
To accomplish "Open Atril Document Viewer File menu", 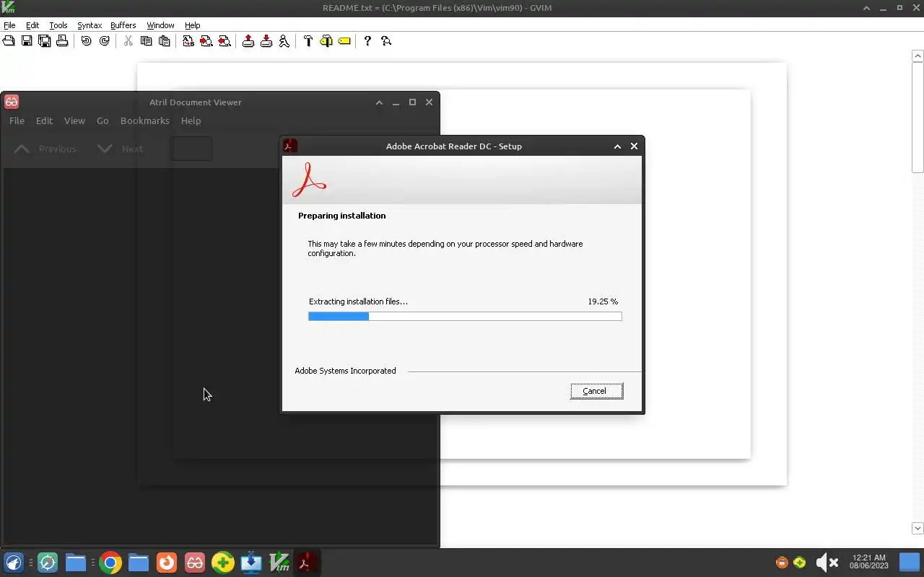I will 17,120.
